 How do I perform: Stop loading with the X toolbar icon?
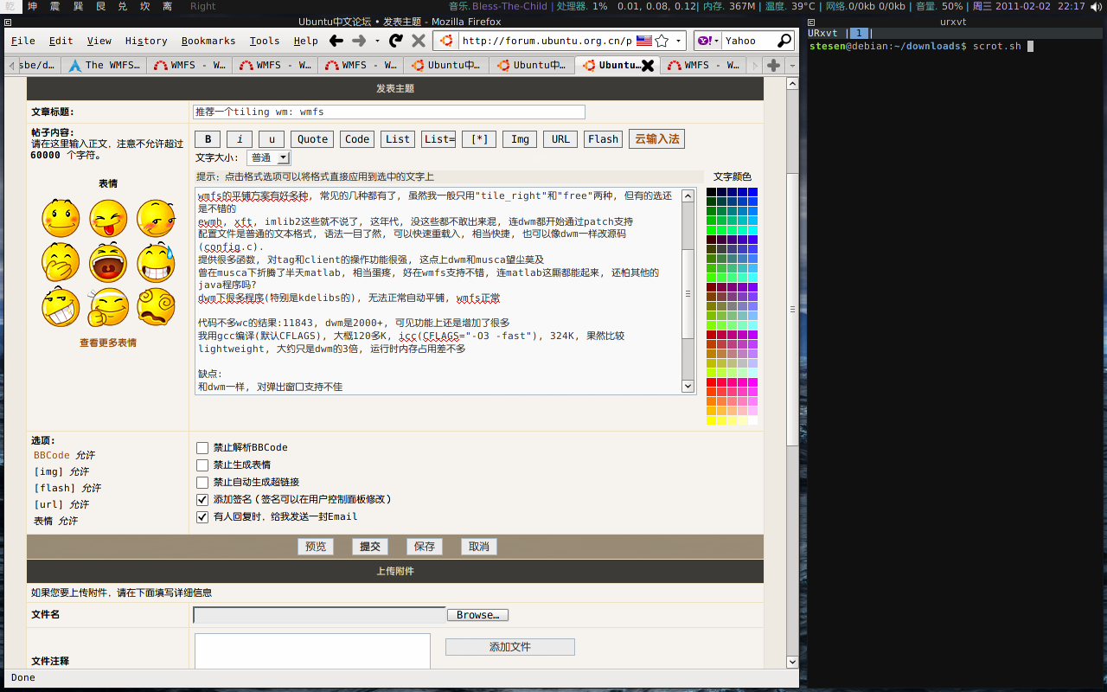(419, 41)
